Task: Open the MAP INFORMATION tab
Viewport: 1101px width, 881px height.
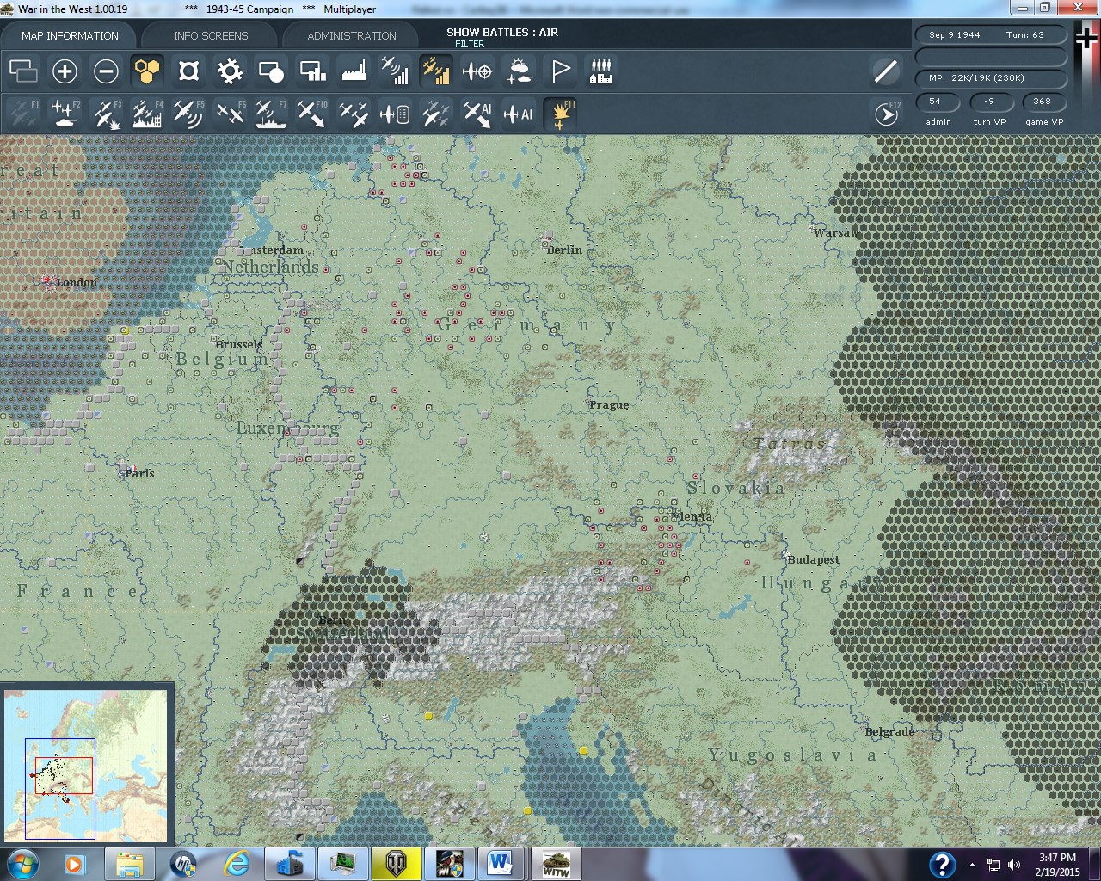Action: (70, 35)
